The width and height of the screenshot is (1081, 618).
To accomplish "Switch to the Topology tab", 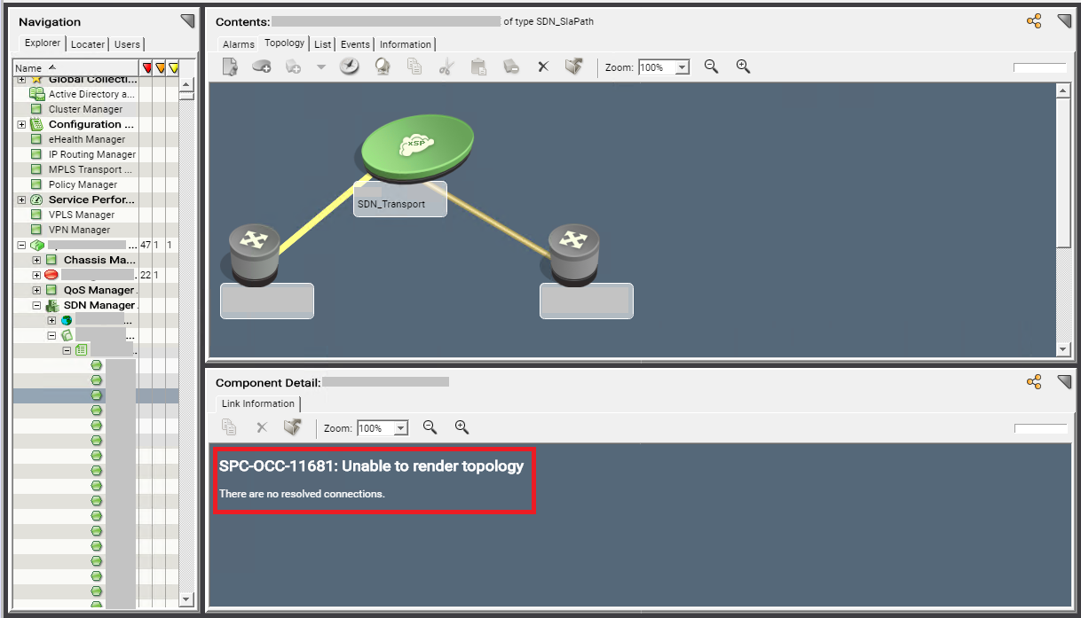I will click(x=284, y=43).
